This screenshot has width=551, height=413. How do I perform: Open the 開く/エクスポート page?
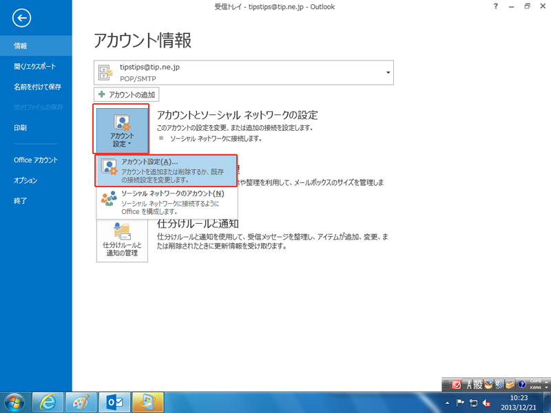point(36,66)
